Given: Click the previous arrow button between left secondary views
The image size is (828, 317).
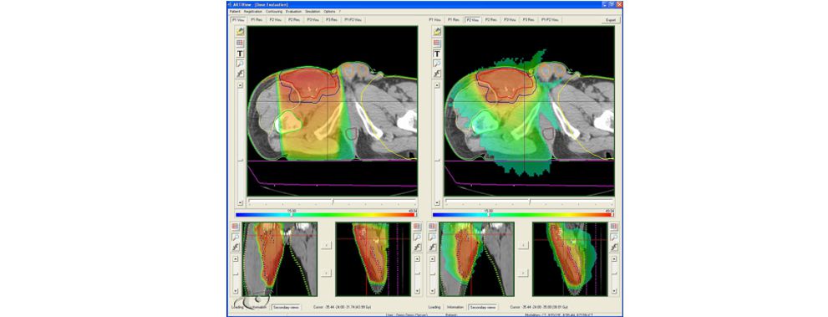Looking at the screenshot, I should pyautogui.click(x=326, y=244).
